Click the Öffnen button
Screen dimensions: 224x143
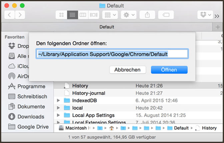click(169, 70)
